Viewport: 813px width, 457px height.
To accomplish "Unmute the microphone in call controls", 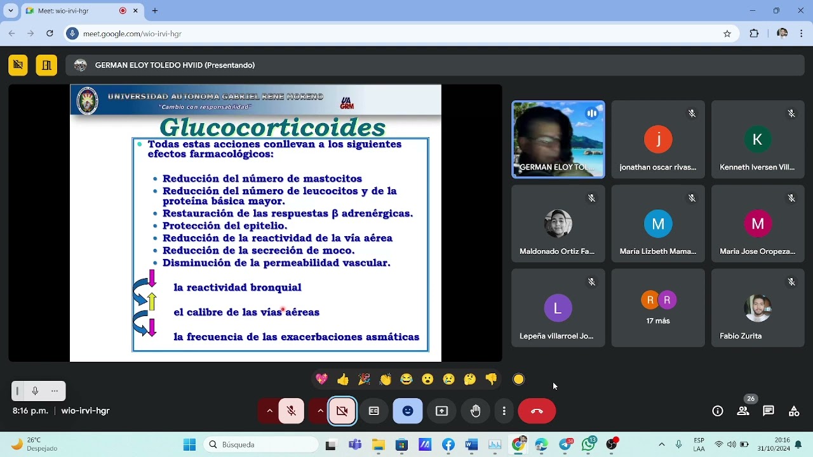I will (291, 411).
